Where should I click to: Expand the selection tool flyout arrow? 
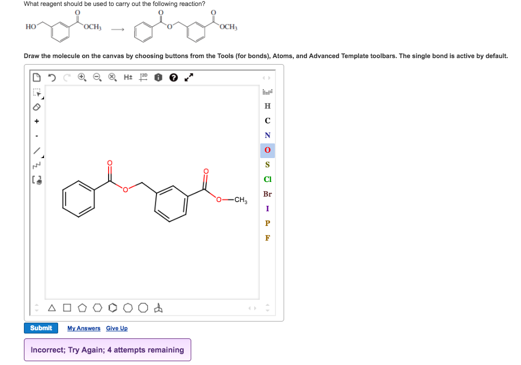[x=42, y=98]
